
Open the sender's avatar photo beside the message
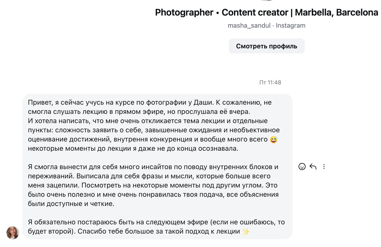(13, 233)
